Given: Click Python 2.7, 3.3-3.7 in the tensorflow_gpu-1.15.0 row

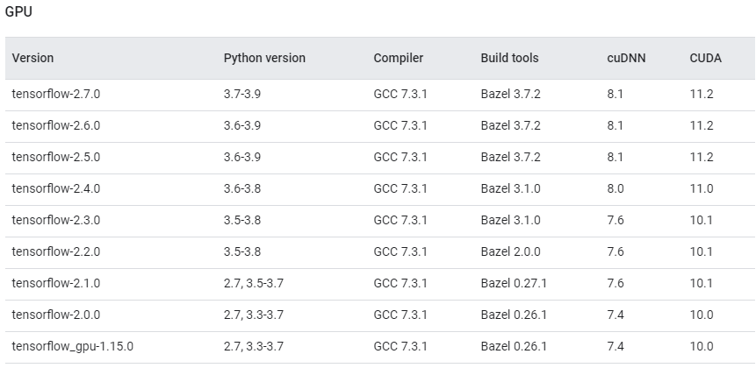Looking at the screenshot, I should click(x=254, y=346).
